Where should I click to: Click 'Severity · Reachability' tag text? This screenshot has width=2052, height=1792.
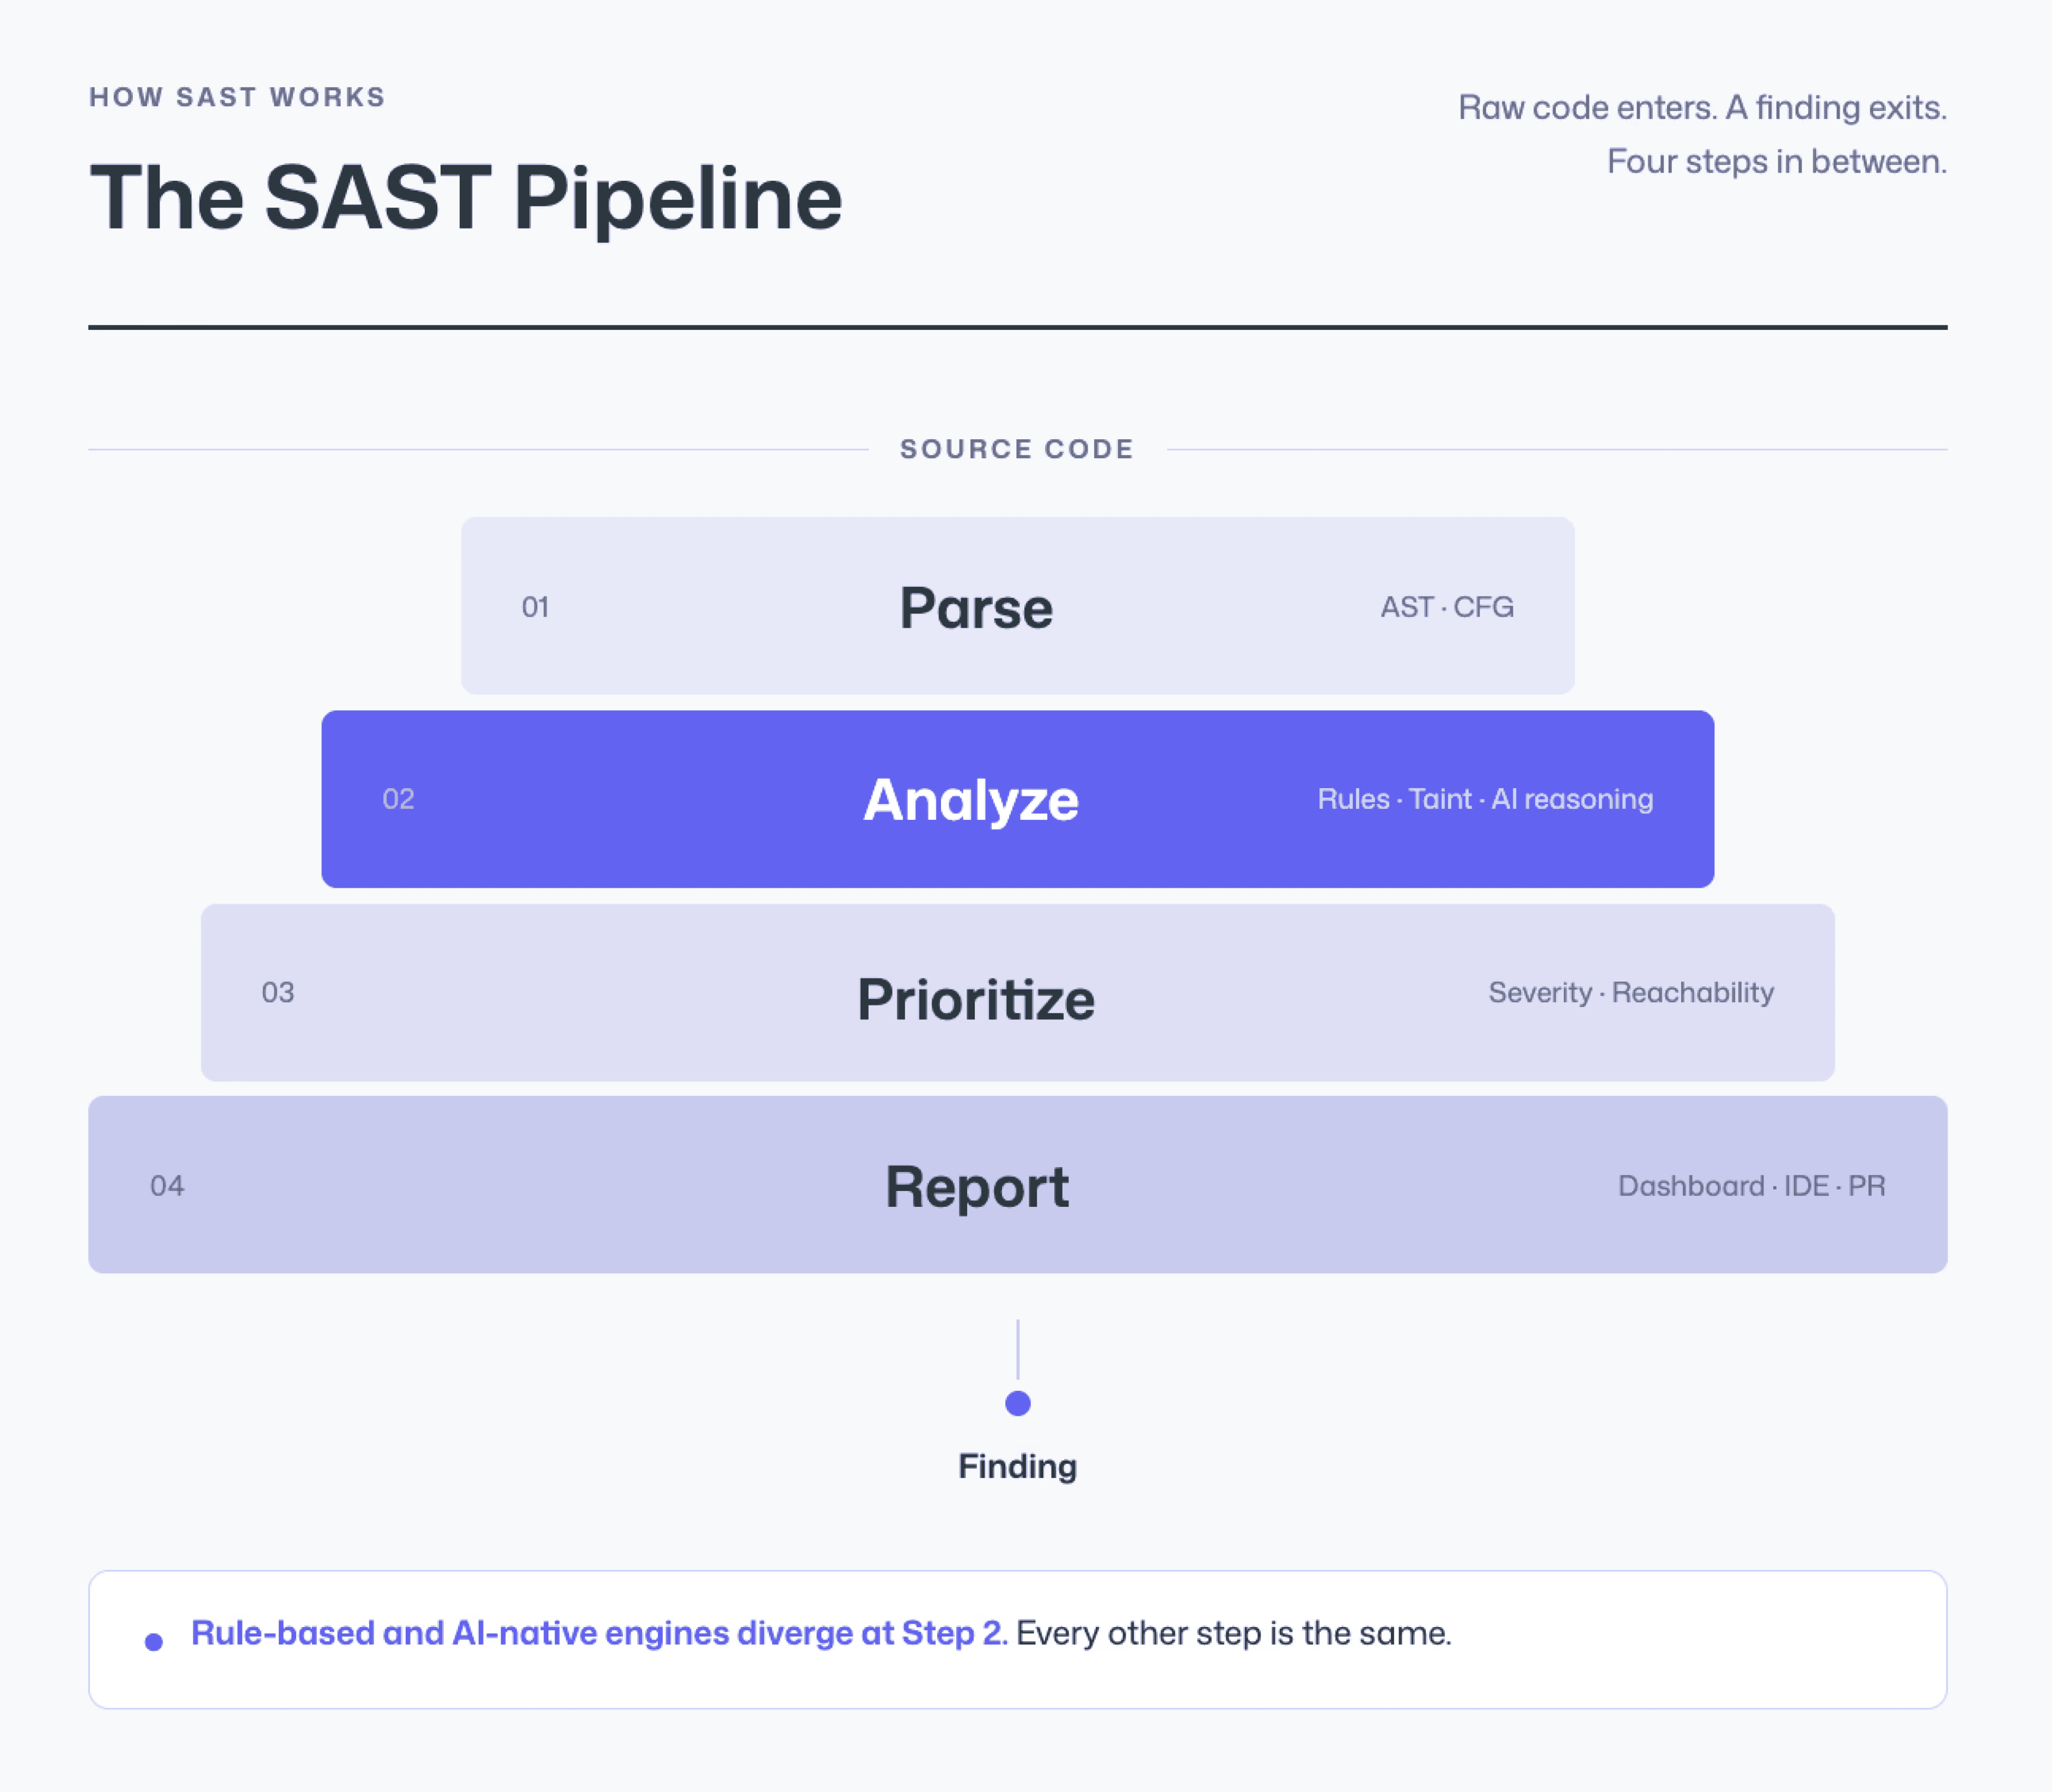(1631, 992)
